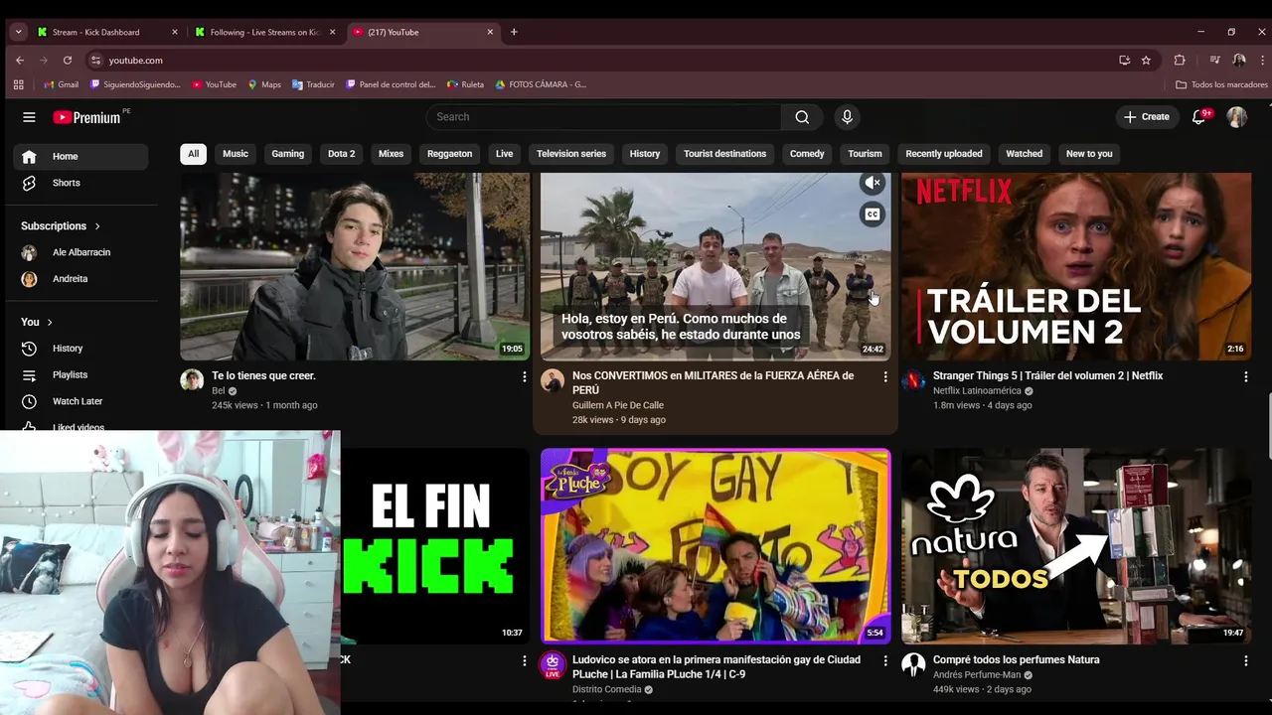1272x715 pixels.
Task: Open account avatar menu on YouTube
Action: click(x=1236, y=117)
